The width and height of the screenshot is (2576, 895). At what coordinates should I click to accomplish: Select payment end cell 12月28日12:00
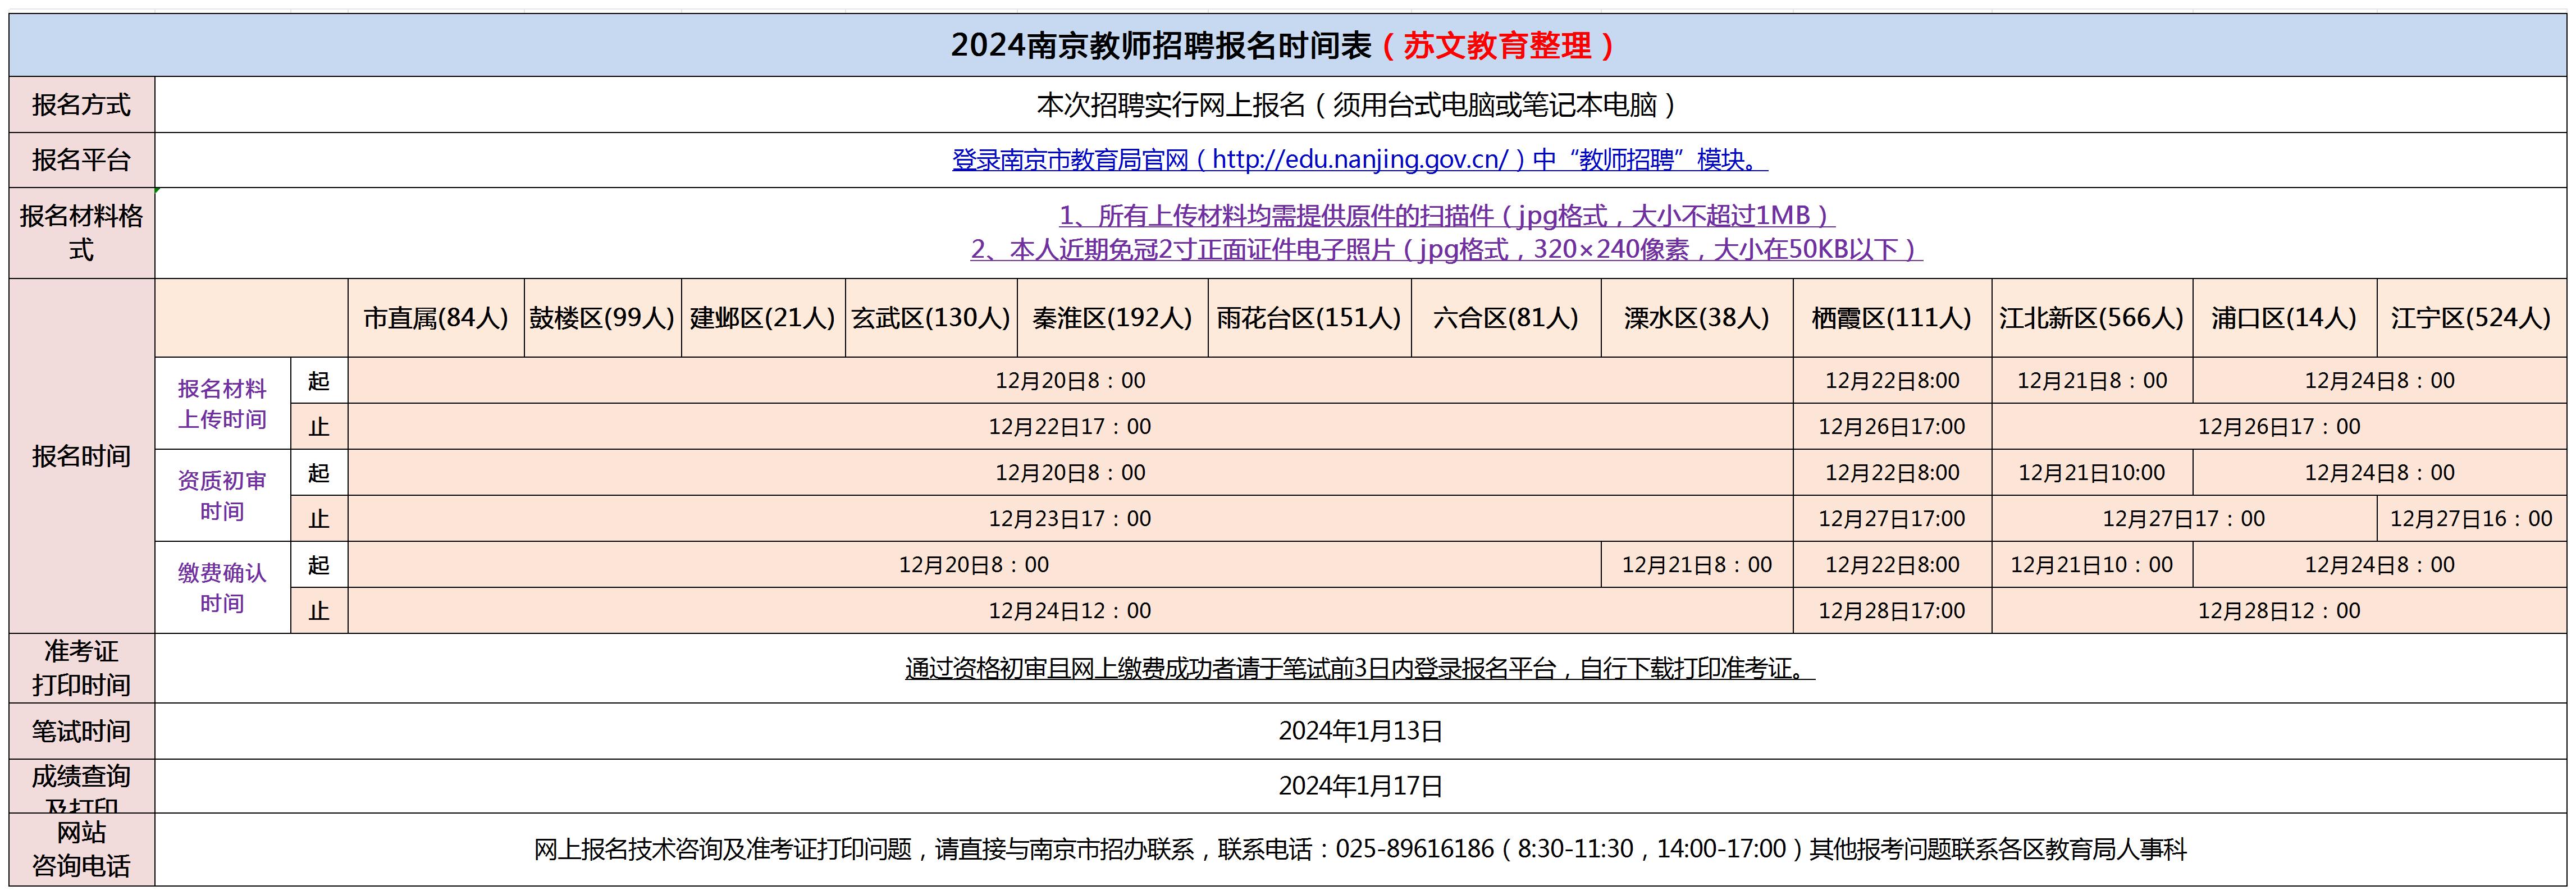2279,610
